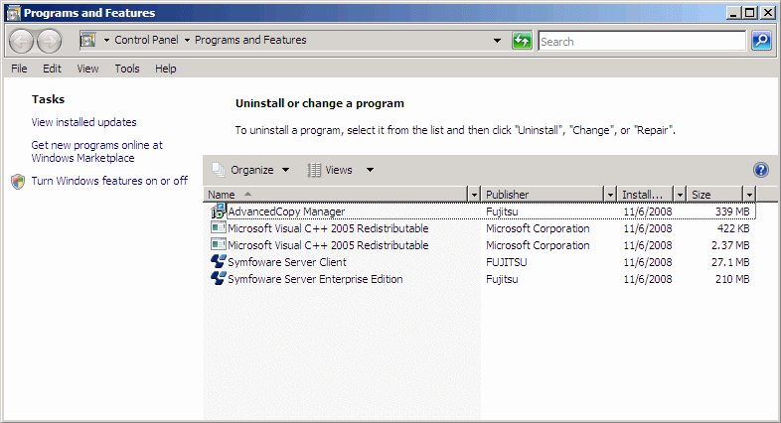Click the Back navigation arrow button
The height and width of the screenshot is (423, 781).
point(22,41)
